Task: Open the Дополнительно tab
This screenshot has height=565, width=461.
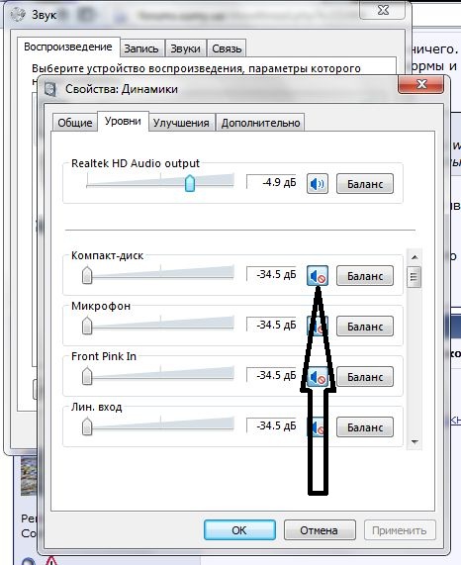Action: [x=260, y=123]
